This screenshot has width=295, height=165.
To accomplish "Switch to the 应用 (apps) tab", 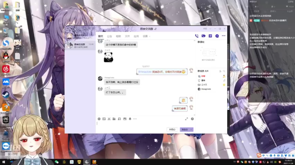I will (136, 36).
